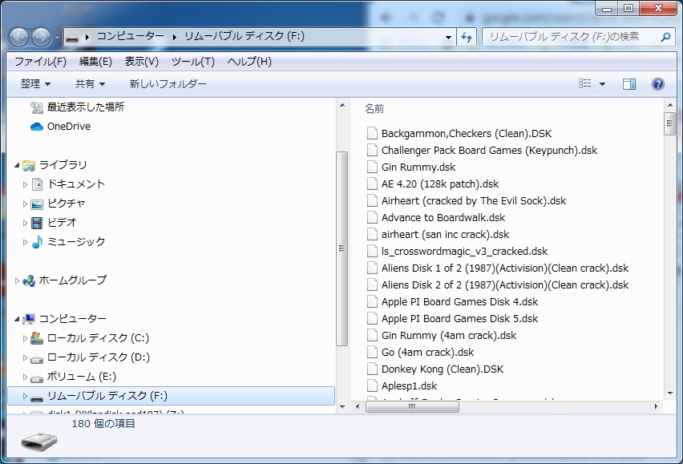Viewport: 683px width, 464px height.
Task: Select ローカル ディスク (D:) in the tree
Action: pos(98,357)
